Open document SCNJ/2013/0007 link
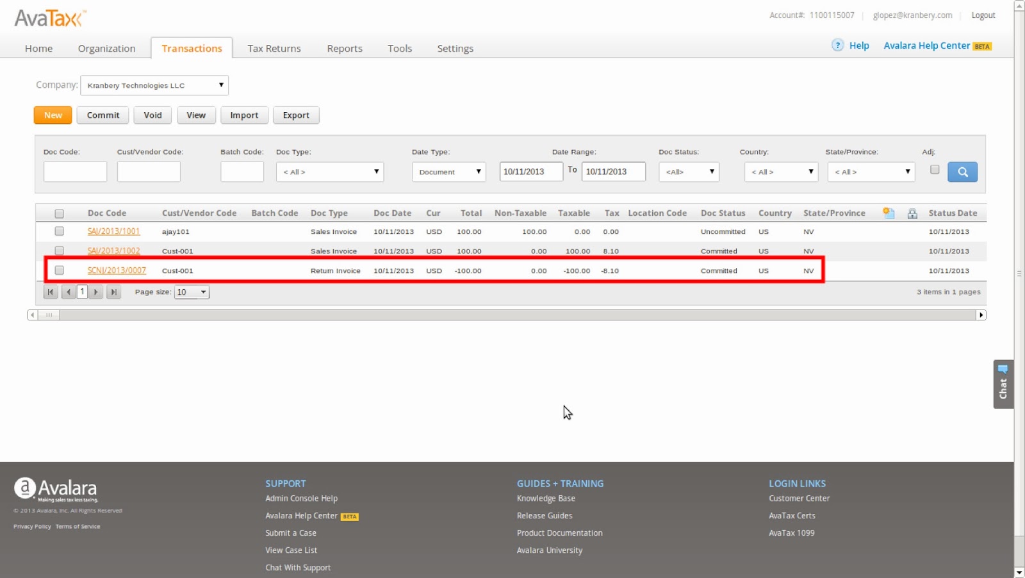 coord(117,270)
